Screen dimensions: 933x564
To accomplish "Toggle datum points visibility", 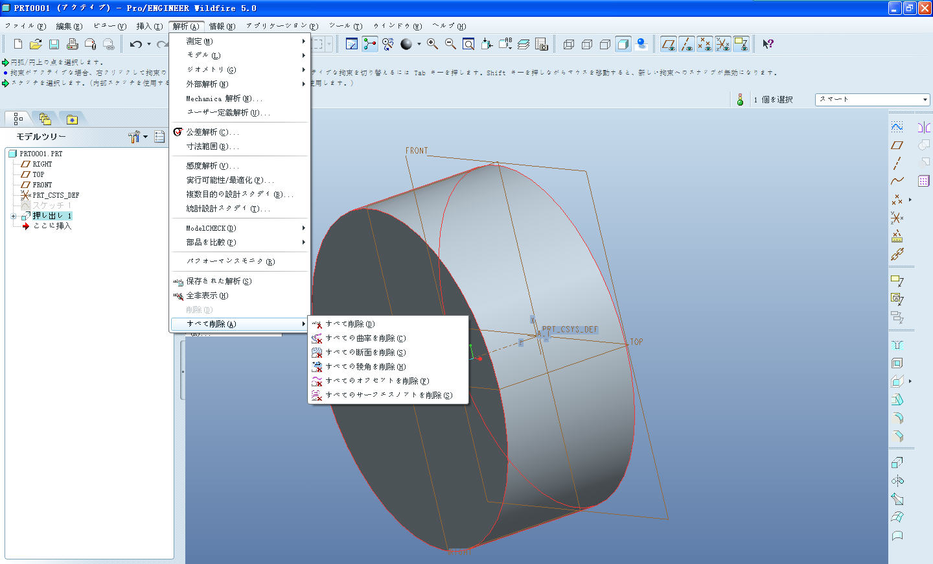I will point(705,44).
